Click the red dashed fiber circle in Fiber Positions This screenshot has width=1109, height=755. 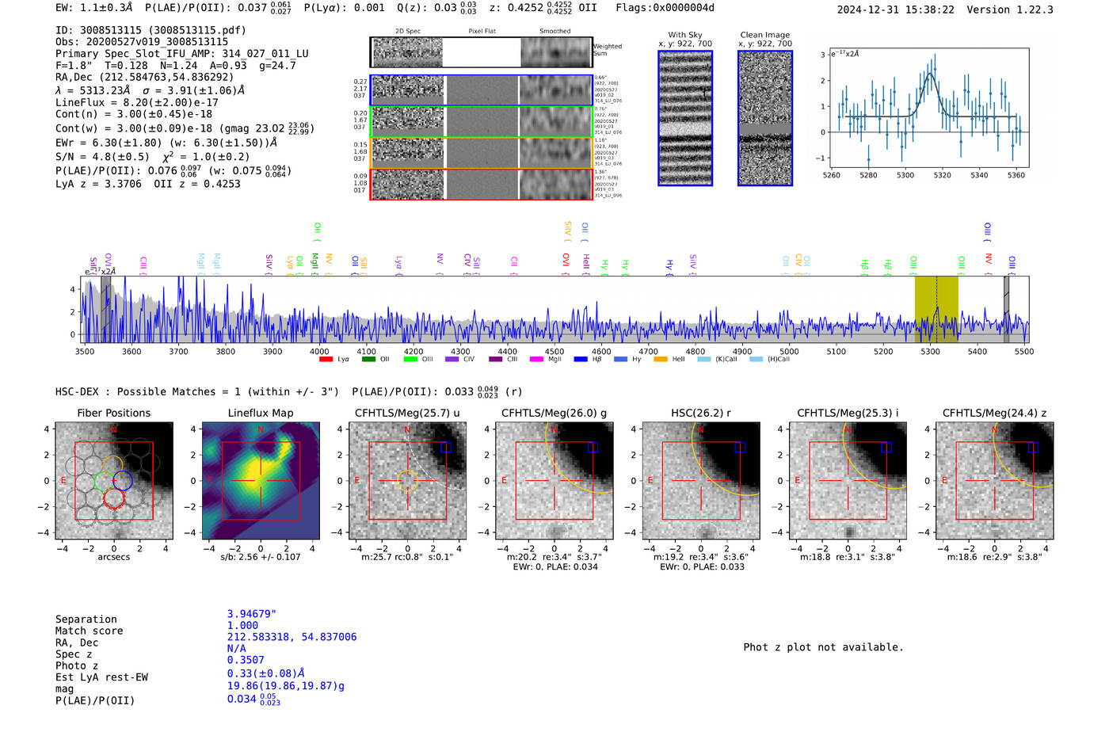(114, 498)
